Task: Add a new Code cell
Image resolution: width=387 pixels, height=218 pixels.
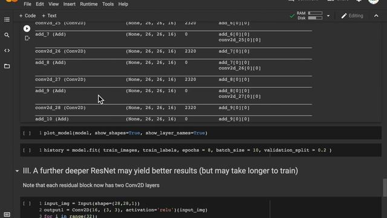Action: click(x=27, y=16)
